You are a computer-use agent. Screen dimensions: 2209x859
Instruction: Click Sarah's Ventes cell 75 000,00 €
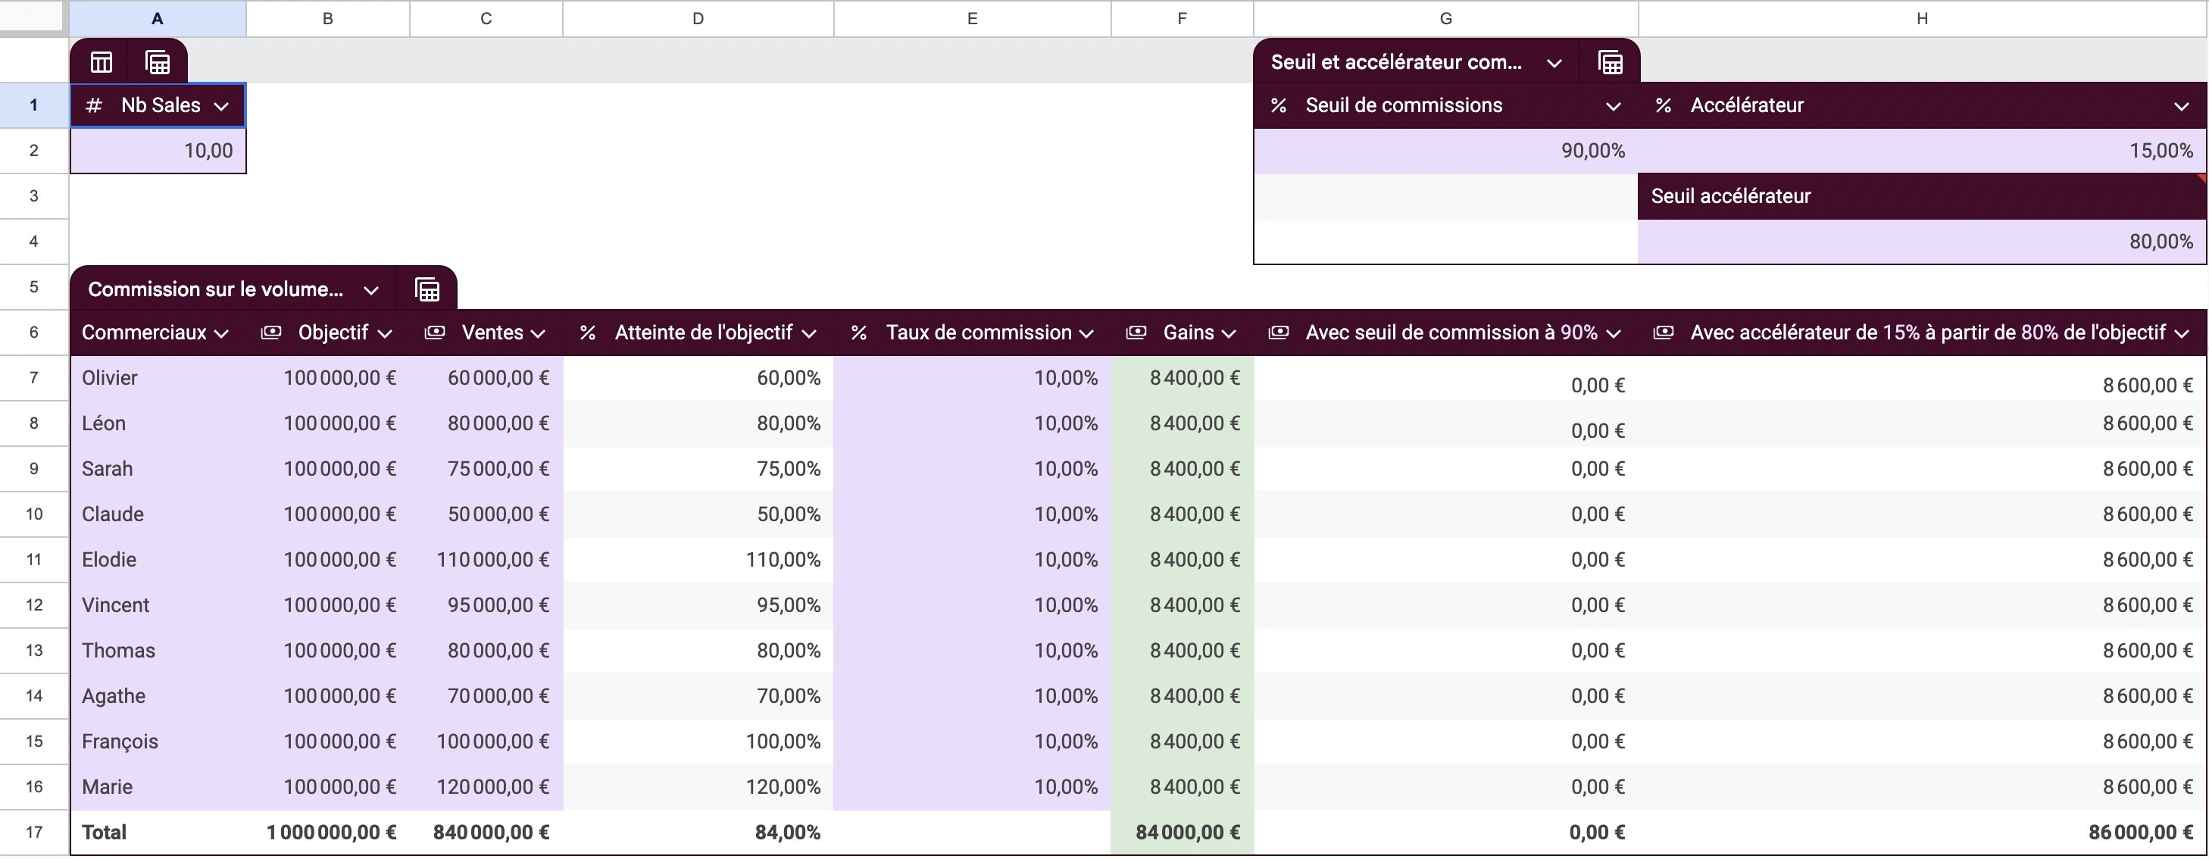[x=486, y=469]
